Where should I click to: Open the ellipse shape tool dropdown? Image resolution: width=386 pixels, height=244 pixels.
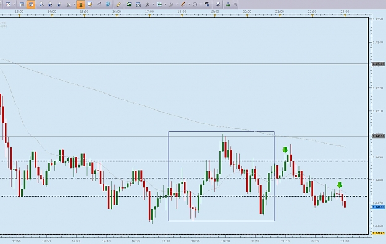201,4
